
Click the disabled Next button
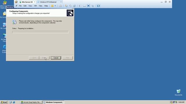click(x=44, y=58)
